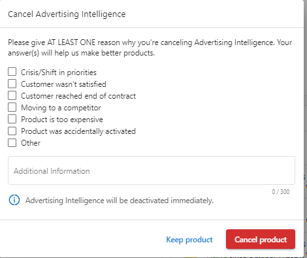
Task: Click the deactivated immediately notice text
Action: click(x=120, y=201)
